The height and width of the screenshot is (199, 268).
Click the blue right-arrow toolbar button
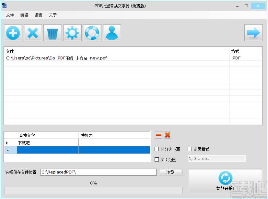coord(253,33)
